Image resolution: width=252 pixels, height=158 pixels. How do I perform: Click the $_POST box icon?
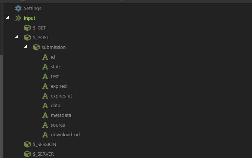click(x=27, y=37)
